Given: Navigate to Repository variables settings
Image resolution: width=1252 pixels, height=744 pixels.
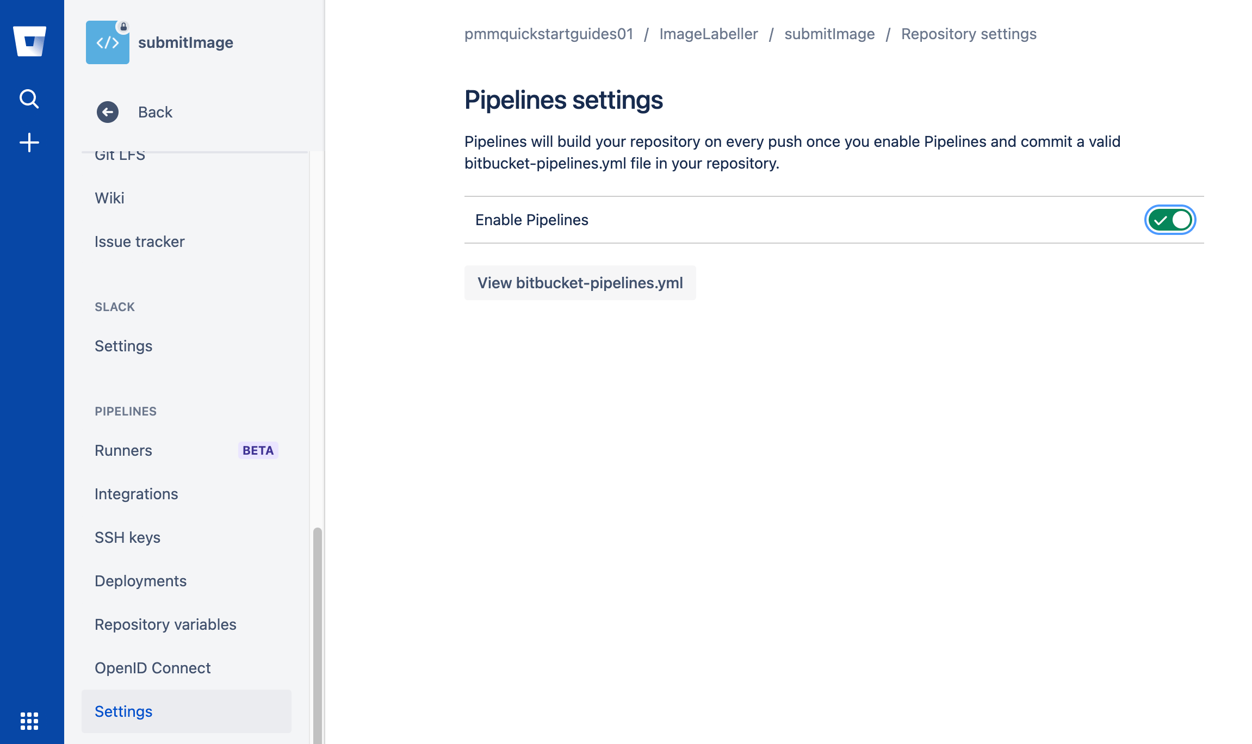Looking at the screenshot, I should 165,624.
